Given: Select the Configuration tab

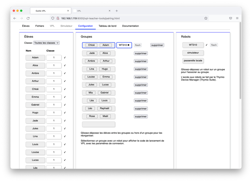Looking at the screenshot, I should click(x=85, y=26).
